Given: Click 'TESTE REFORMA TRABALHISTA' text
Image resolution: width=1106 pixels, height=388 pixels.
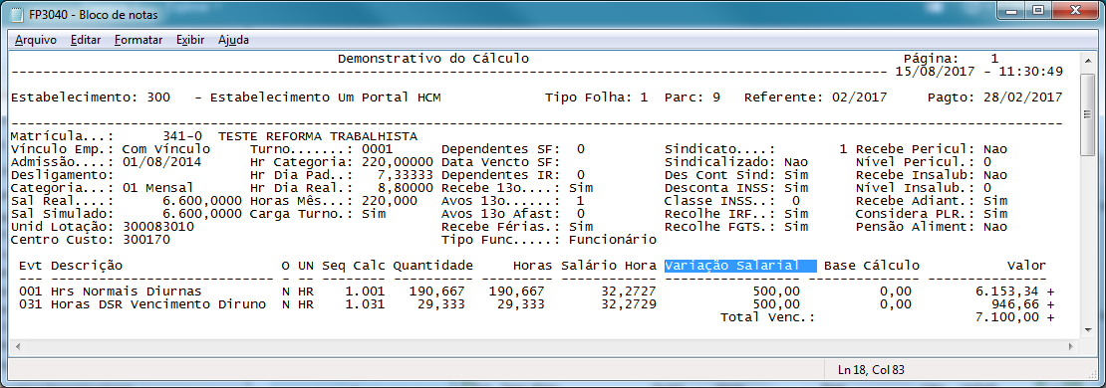Looking at the screenshot, I should pyautogui.click(x=318, y=136).
